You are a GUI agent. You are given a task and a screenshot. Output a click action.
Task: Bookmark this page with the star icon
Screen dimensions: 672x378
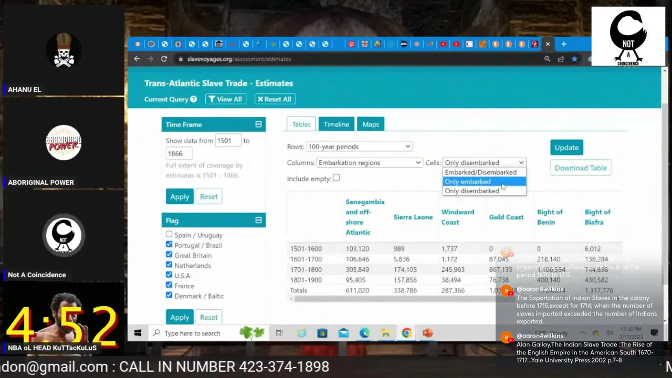click(574, 59)
